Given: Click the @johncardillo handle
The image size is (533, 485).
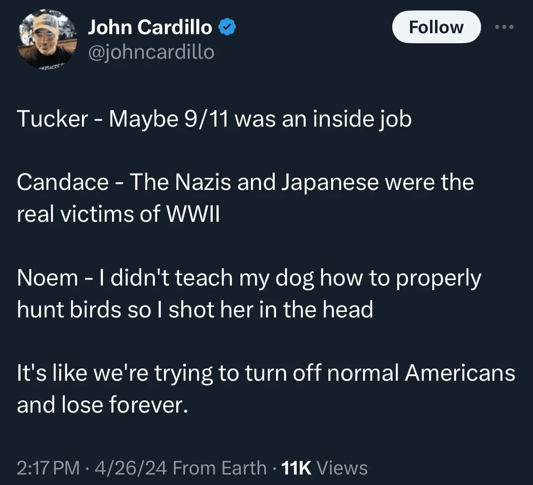Looking at the screenshot, I should coord(151,52).
